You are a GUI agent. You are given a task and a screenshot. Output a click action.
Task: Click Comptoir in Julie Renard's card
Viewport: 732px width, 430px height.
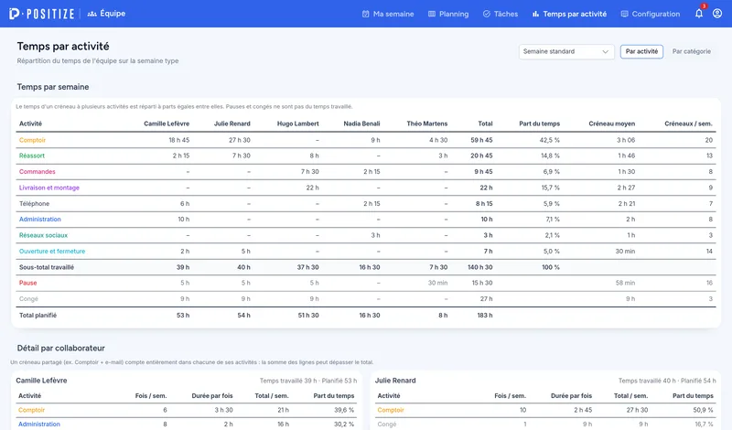(391, 411)
